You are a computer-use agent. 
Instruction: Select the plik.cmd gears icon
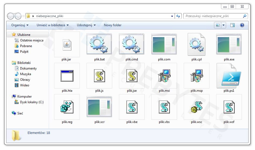point(132,44)
